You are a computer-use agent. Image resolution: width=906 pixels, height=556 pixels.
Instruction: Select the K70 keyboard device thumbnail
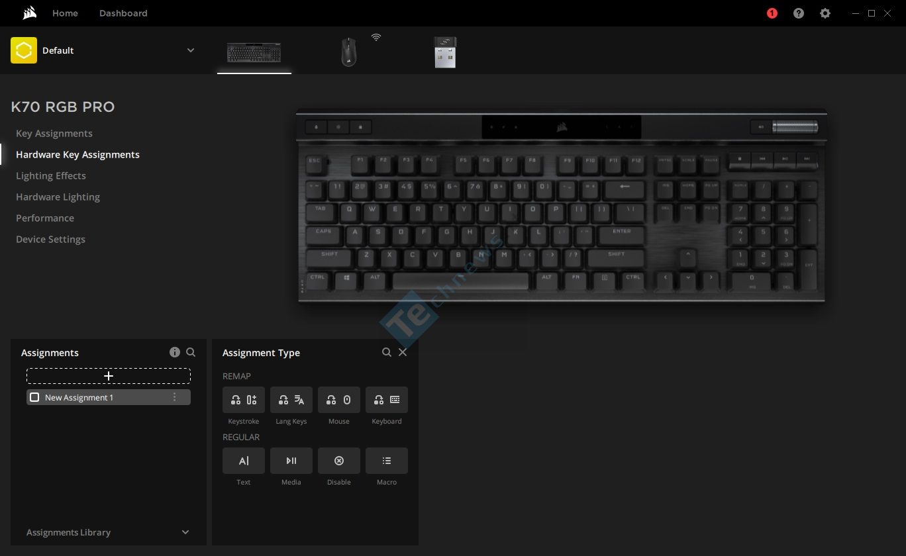(254, 53)
